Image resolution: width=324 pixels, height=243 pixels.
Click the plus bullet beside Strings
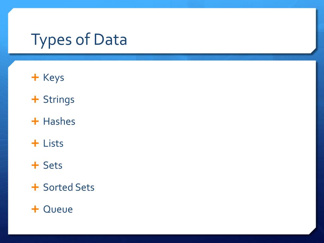click(35, 99)
